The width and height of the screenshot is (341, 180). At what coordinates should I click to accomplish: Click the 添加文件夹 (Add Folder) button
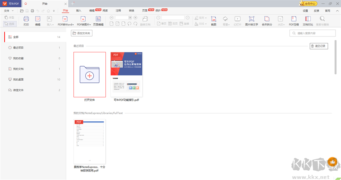[81, 33]
